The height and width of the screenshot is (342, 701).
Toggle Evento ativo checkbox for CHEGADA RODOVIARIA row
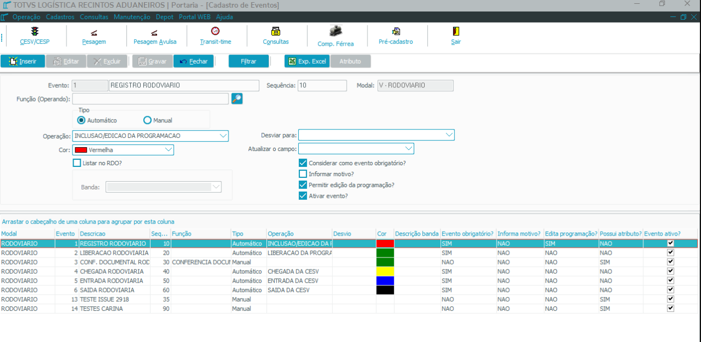click(x=670, y=271)
